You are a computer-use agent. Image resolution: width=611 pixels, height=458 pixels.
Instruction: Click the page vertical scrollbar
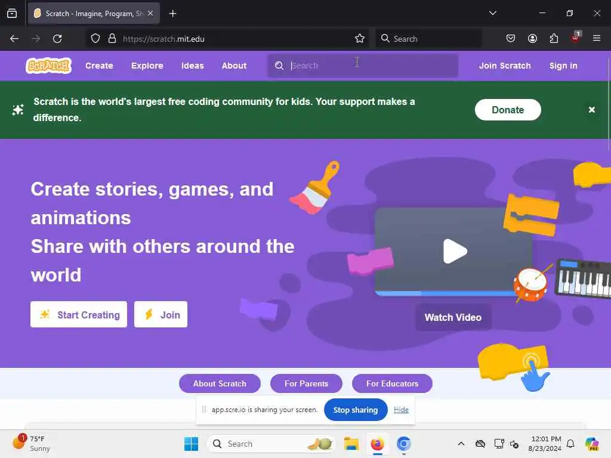tap(608, 105)
